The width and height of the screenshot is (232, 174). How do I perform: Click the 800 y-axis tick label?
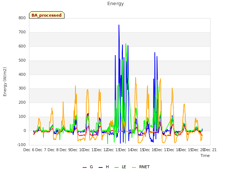(22, 18)
